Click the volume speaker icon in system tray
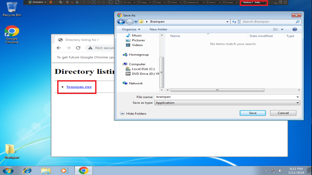 pos(281,171)
